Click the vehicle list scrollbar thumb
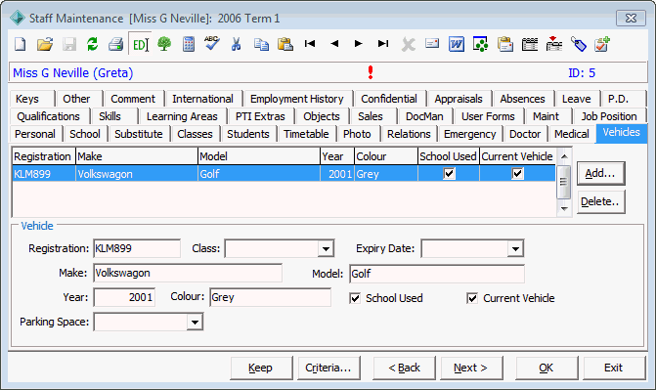 point(563,182)
